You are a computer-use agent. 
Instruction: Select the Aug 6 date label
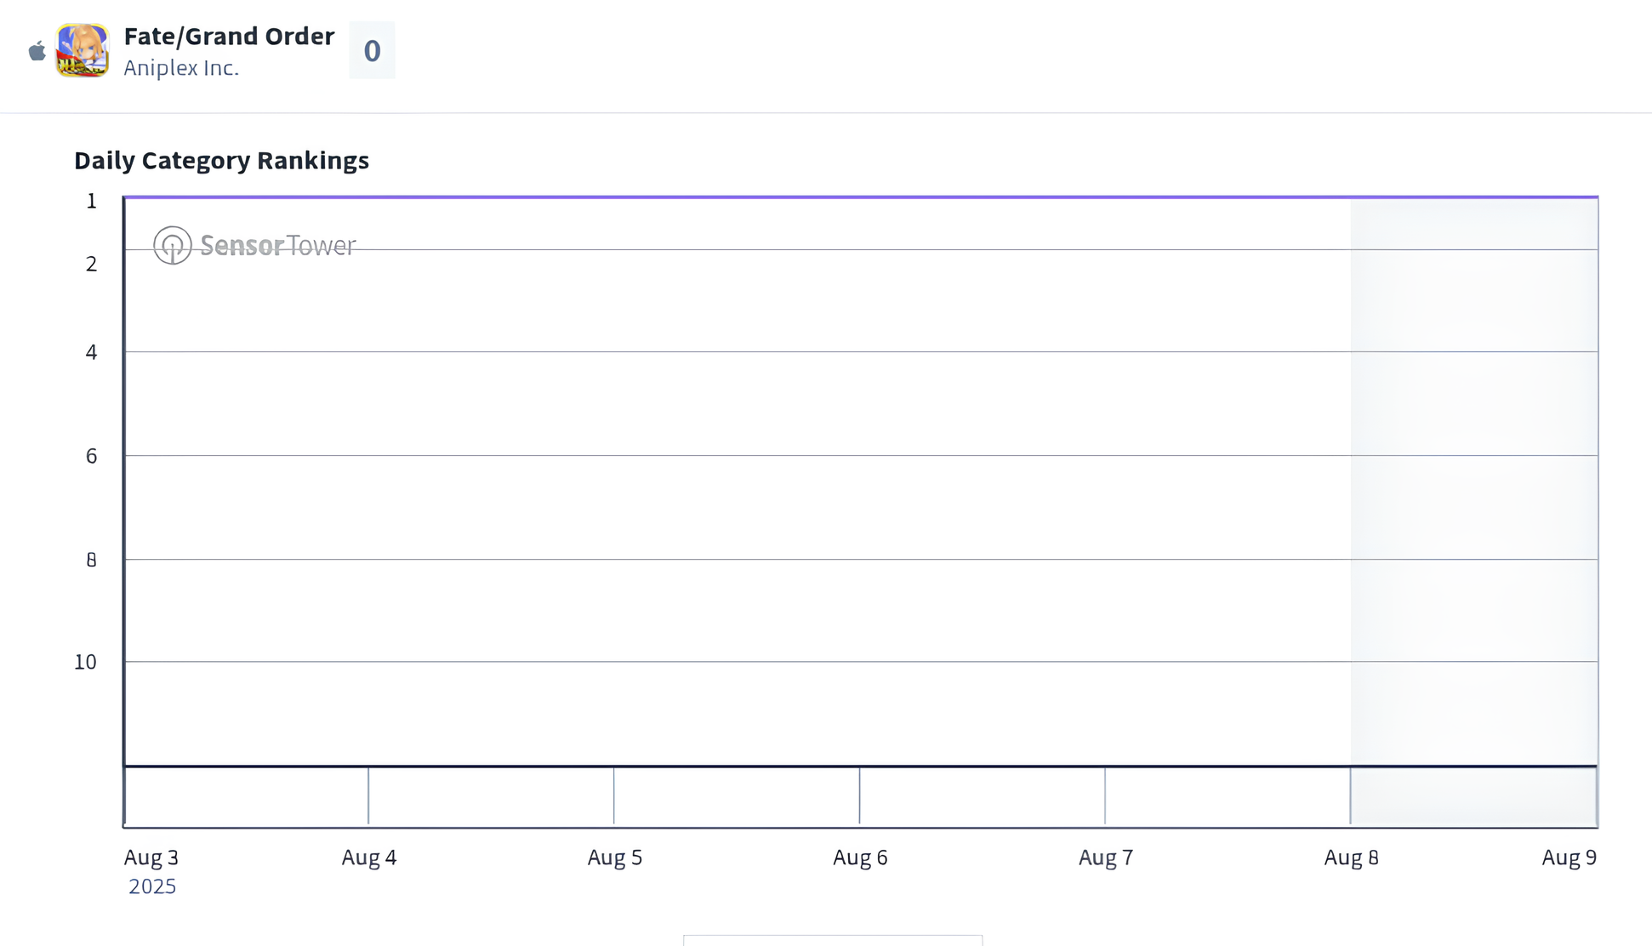860,858
